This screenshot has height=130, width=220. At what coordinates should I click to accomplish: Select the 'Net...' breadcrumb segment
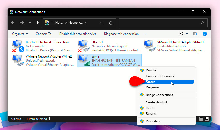tap(59, 23)
